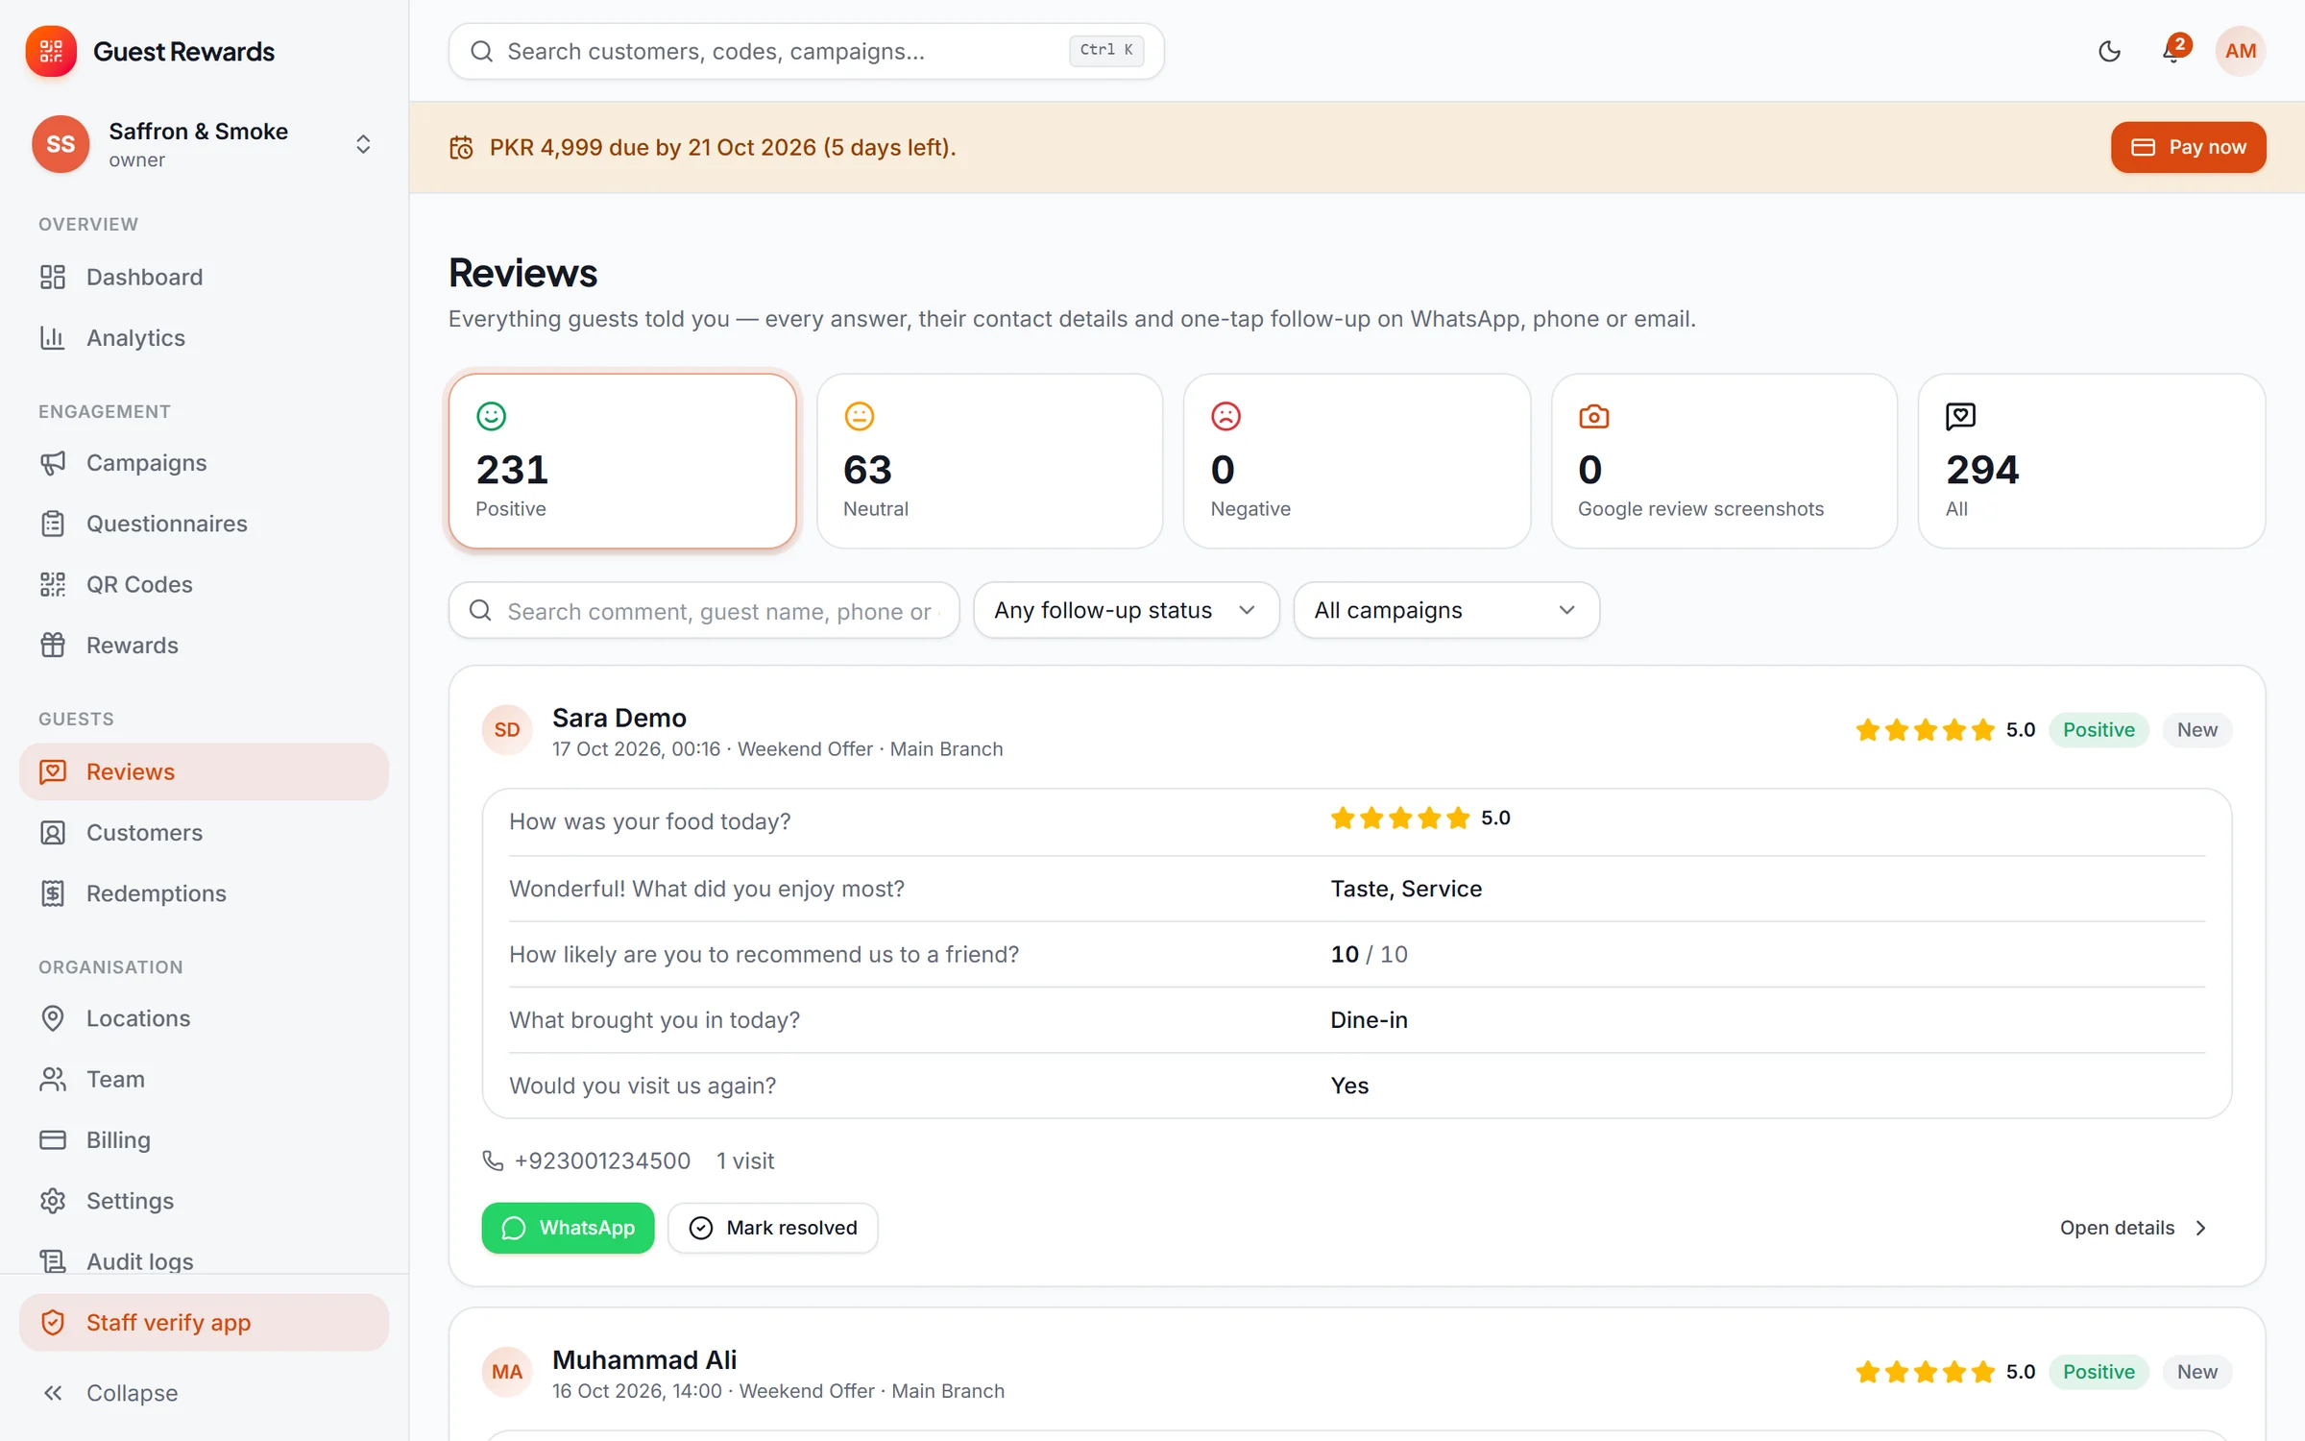Click the Customers sidebar icon

(53, 832)
